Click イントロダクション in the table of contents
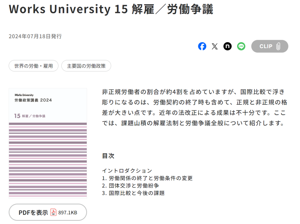Screen dimensions: 300x224 [127, 171]
